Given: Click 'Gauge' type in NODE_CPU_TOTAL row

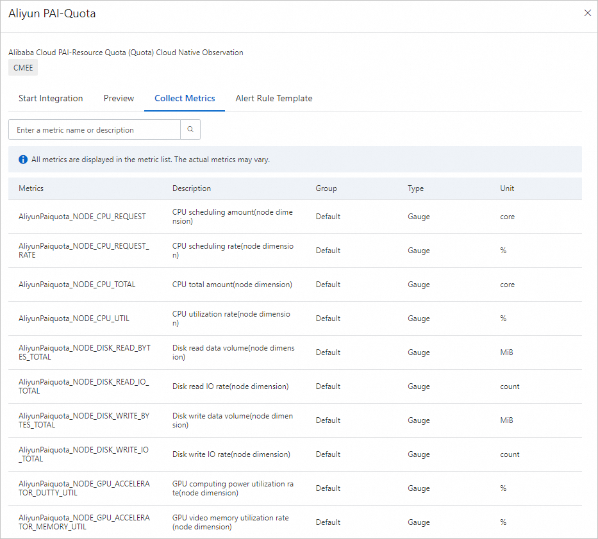Looking at the screenshot, I should point(419,285).
